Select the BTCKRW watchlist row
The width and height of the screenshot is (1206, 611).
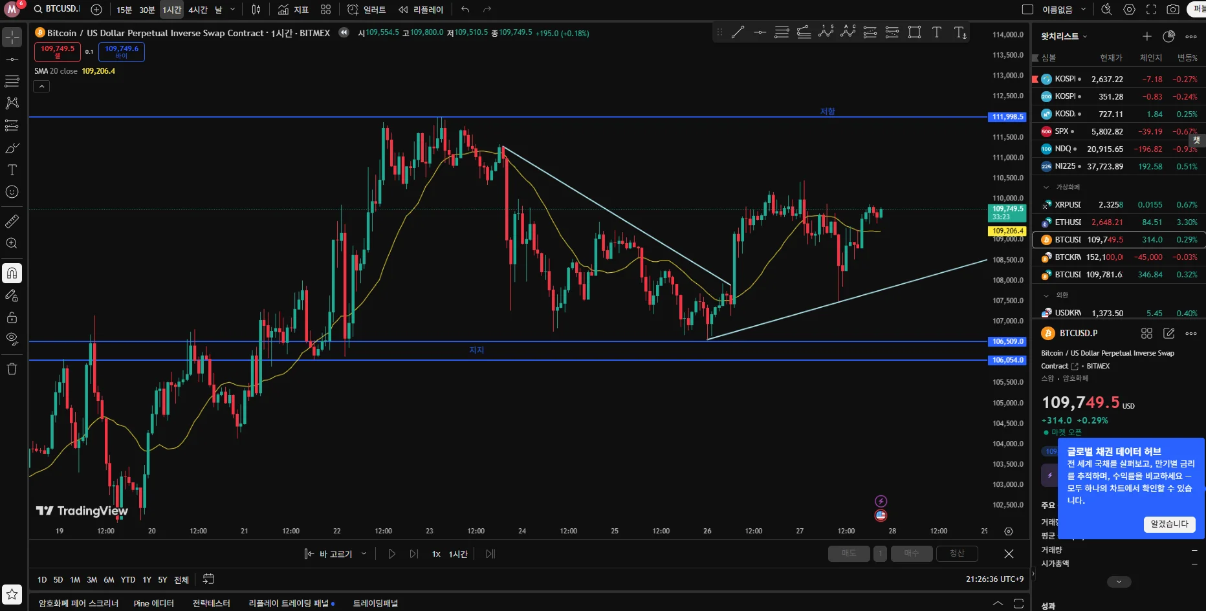tap(1119, 257)
